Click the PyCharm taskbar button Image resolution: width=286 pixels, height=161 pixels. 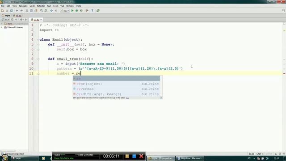tap(161, 158)
